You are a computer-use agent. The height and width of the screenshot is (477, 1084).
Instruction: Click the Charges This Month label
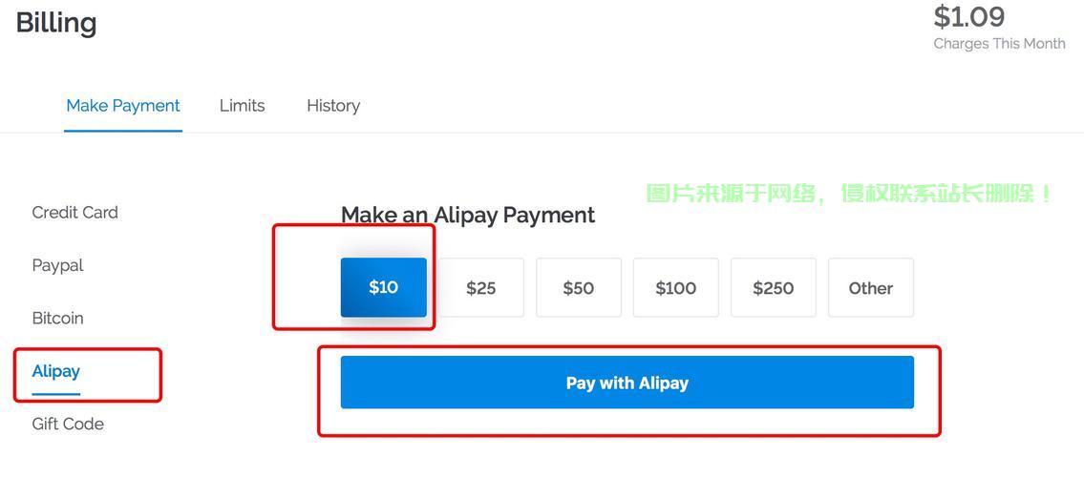click(999, 44)
